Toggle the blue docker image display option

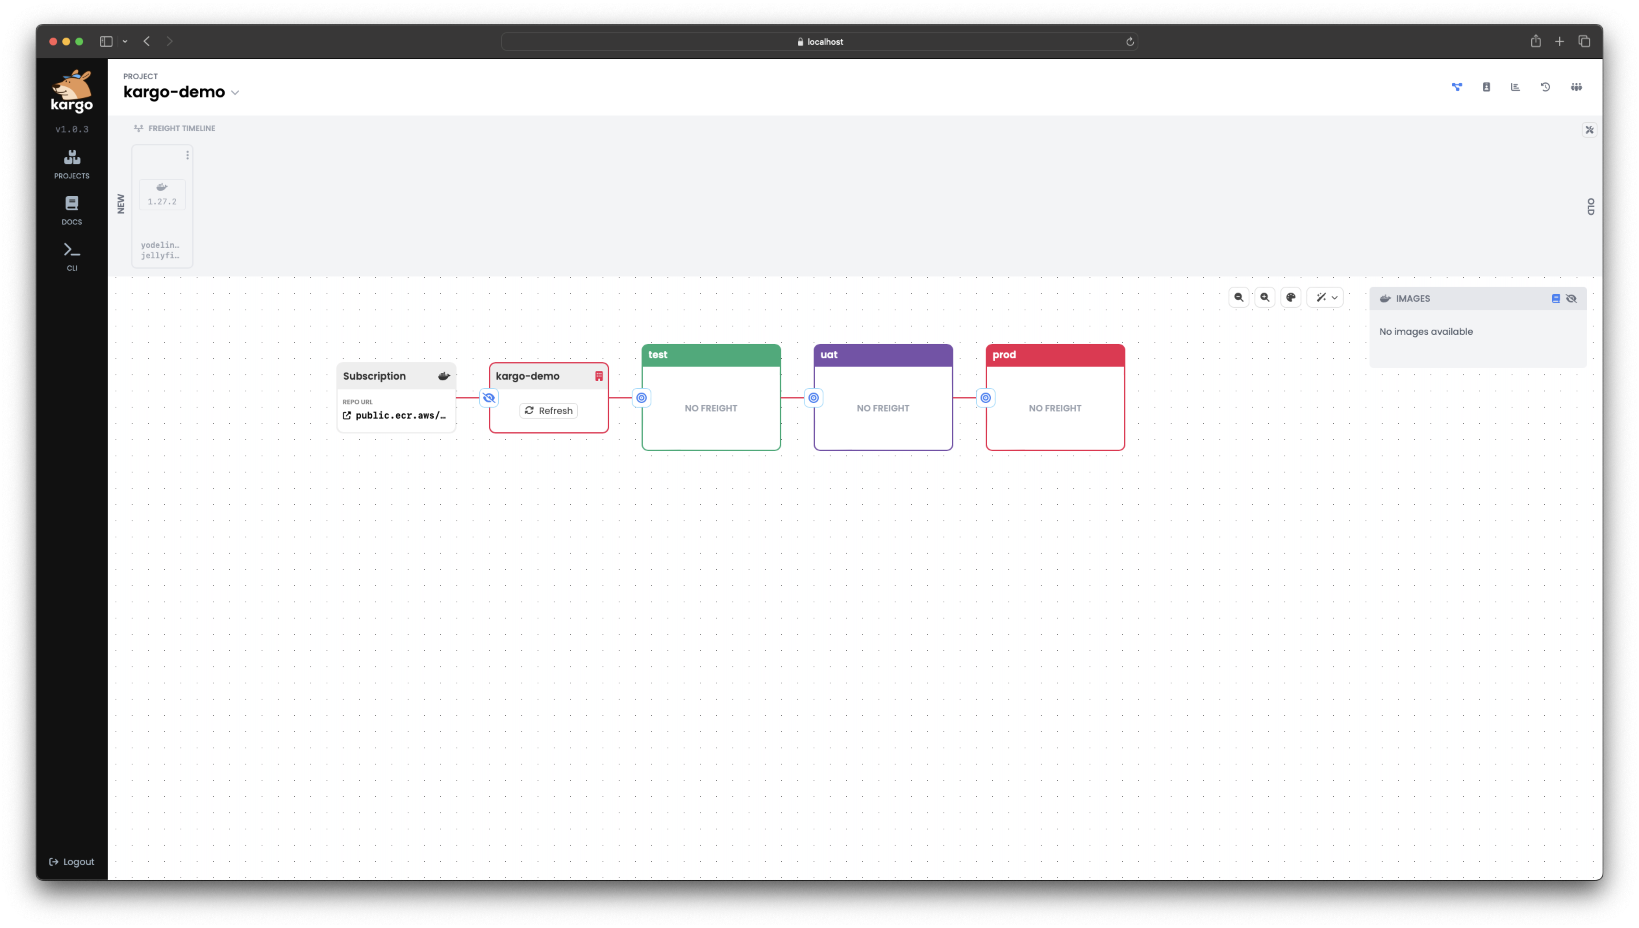(x=1555, y=298)
